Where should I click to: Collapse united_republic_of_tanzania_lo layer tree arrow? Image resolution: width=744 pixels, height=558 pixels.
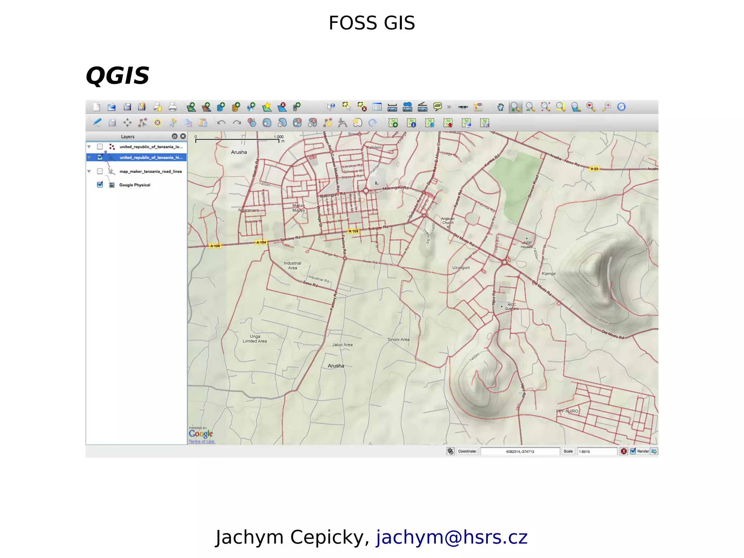[x=89, y=147]
